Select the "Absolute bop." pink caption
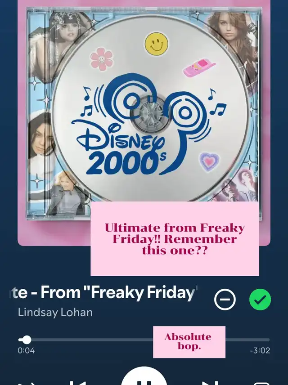The width and height of the screenshot is (288, 385). click(189, 342)
